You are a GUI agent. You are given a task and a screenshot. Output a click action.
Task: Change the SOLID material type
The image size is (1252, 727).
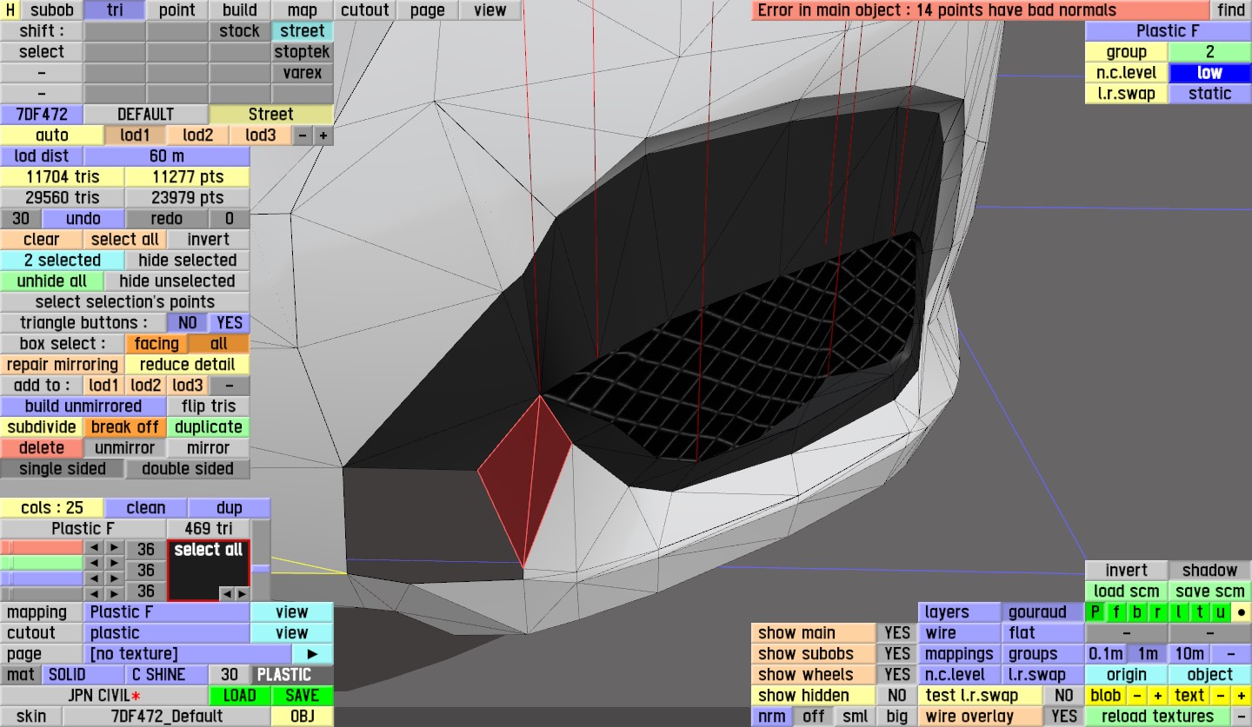click(83, 675)
